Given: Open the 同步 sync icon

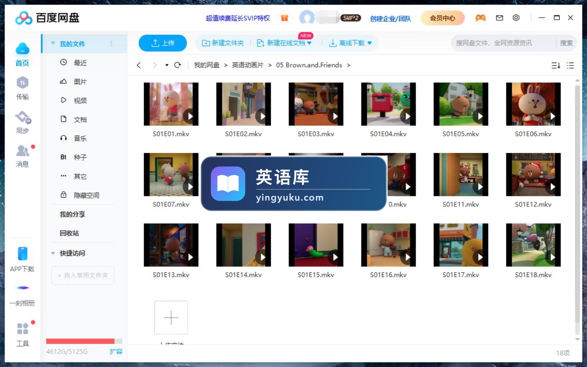Looking at the screenshot, I should (23, 117).
